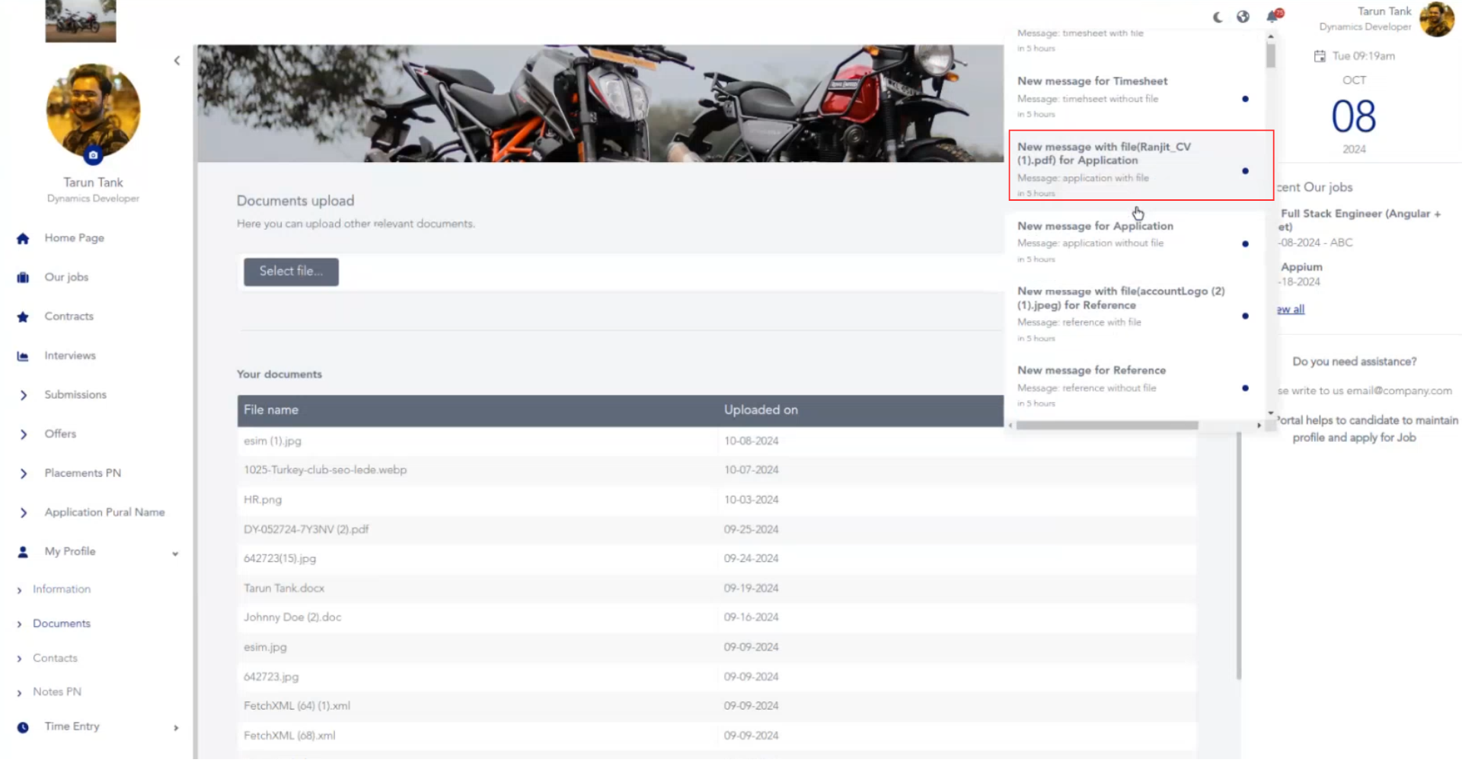Click the HR.png file
This screenshot has width=1462, height=766.
point(263,501)
